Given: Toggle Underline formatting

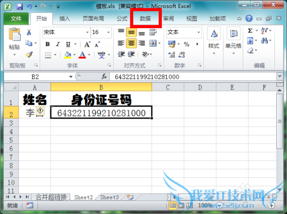Looking at the screenshot, I should [x=68, y=44].
